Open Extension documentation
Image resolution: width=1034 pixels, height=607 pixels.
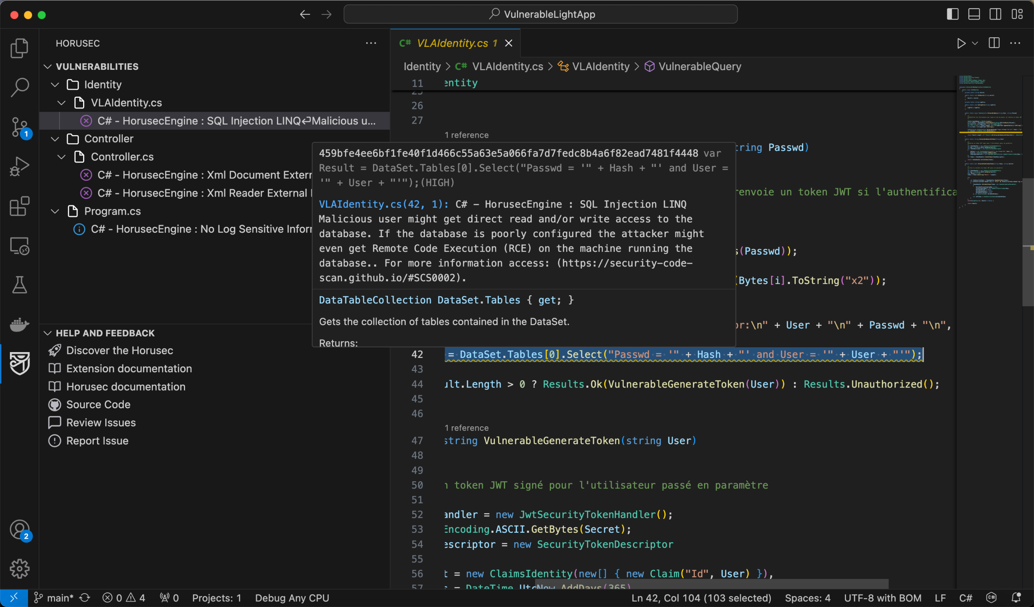[x=129, y=369]
